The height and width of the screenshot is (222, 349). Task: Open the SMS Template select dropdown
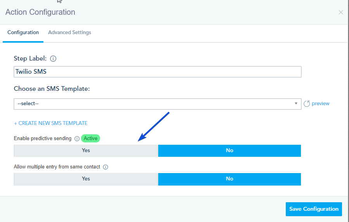[157, 104]
